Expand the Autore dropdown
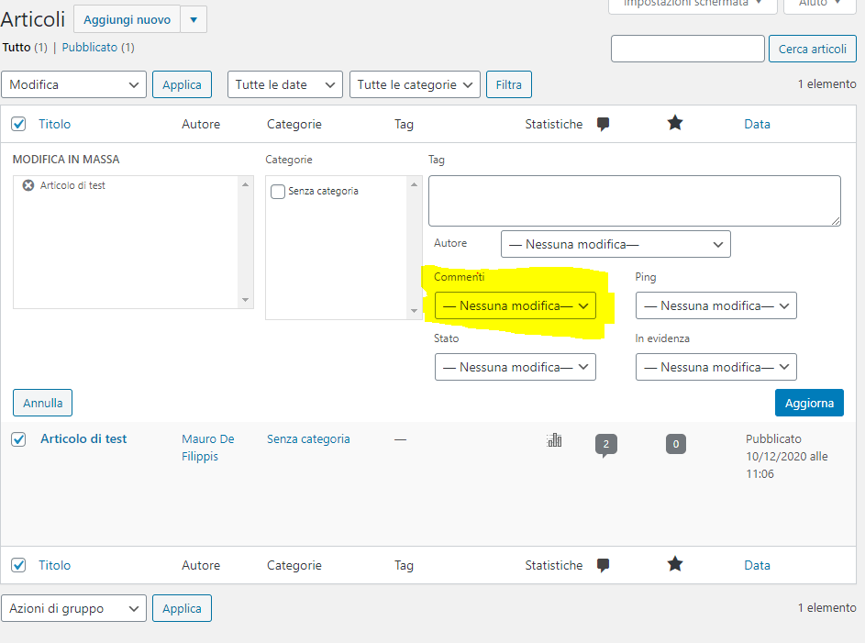The width and height of the screenshot is (865, 643). pos(615,245)
